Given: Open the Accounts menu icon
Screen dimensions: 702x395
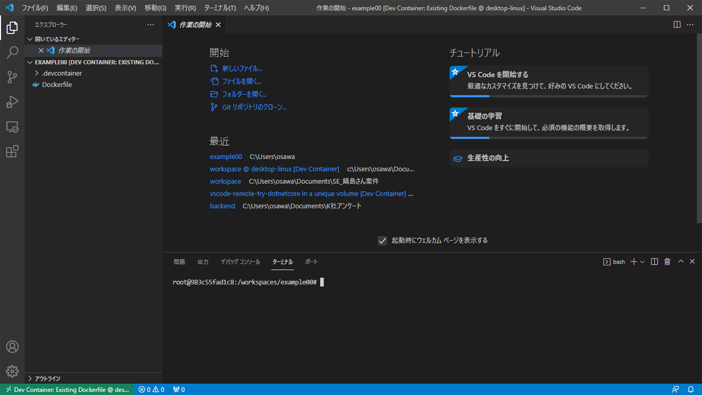Looking at the screenshot, I should 12,346.
